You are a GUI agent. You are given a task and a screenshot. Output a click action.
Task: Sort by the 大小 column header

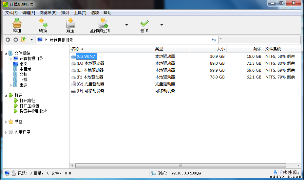point(208,49)
